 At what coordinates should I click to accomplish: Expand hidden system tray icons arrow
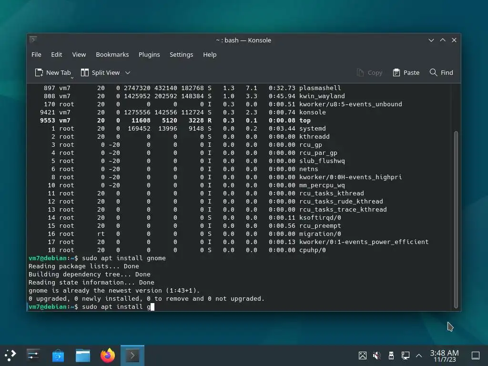419,356
